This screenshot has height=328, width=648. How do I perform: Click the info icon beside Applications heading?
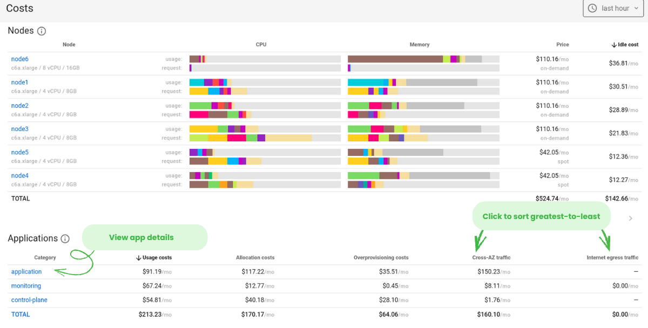point(65,238)
